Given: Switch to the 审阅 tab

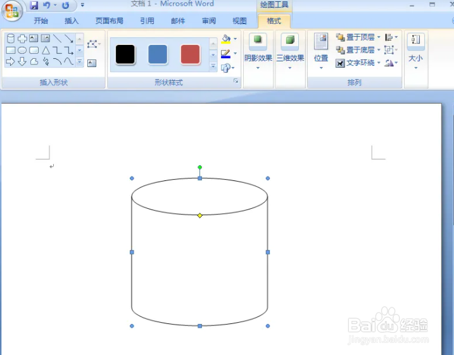Looking at the screenshot, I should pyautogui.click(x=209, y=21).
